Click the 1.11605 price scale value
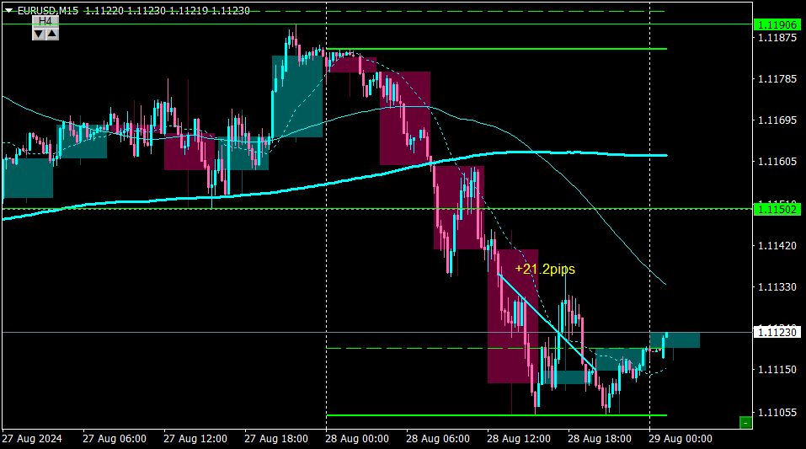806x449 pixels. coord(777,162)
